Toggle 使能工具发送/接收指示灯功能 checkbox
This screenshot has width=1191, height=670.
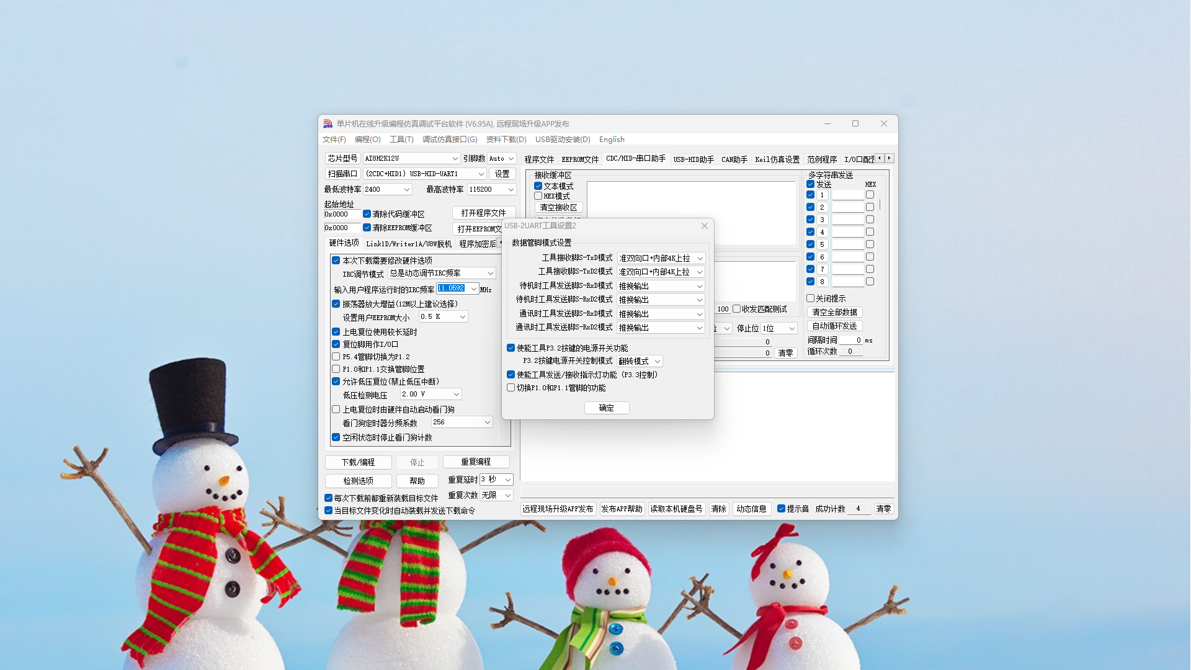click(x=511, y=375)
